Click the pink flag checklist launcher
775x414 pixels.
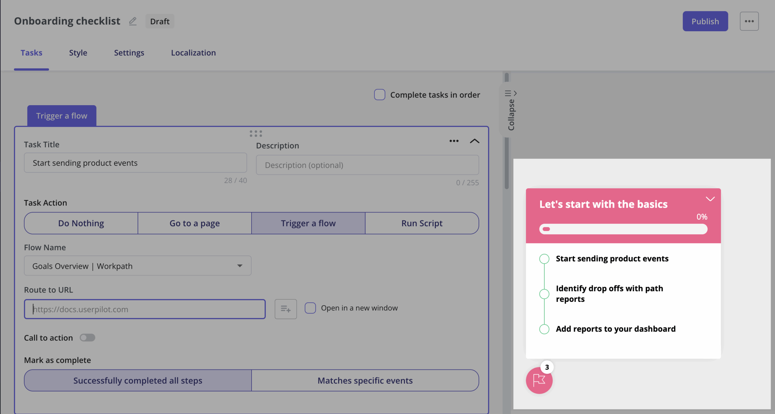tap(539, 380)
